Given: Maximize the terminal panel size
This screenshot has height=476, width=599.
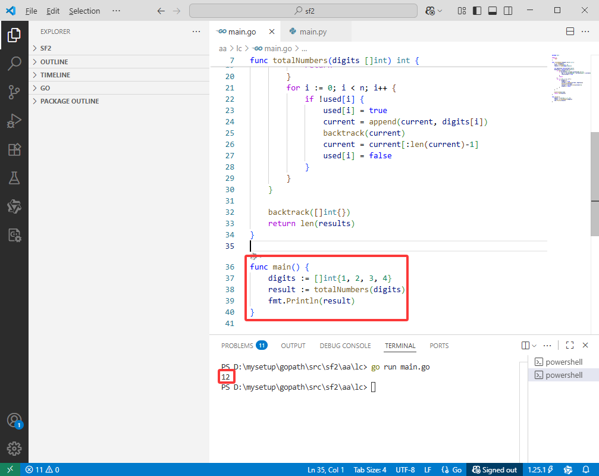Looking at the screenshot, I should pos(570,345).
